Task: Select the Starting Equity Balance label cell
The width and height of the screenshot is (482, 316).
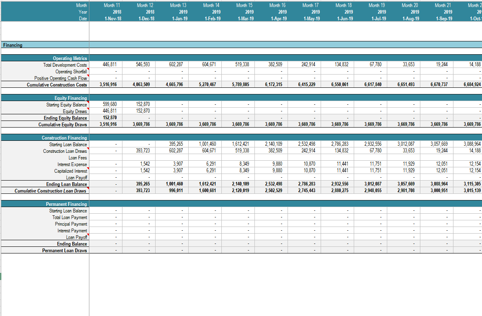Action: pos(67,105)
